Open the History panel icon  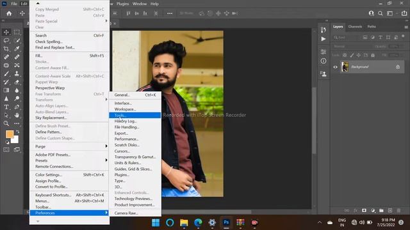[324, 30]
